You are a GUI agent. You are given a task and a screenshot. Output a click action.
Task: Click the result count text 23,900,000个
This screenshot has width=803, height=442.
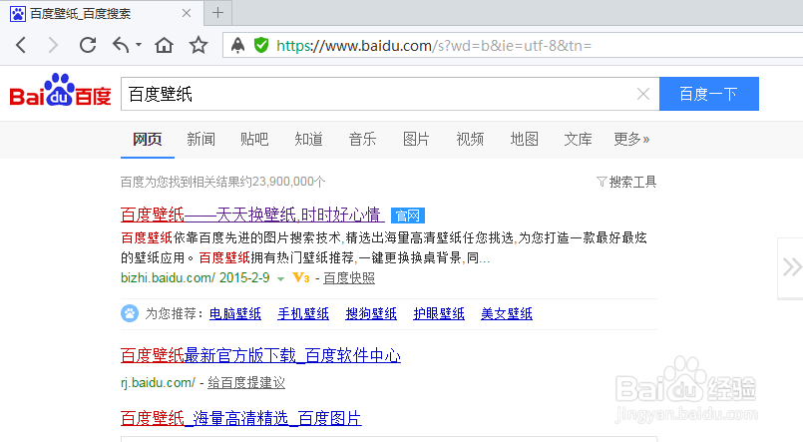point(289,182)
